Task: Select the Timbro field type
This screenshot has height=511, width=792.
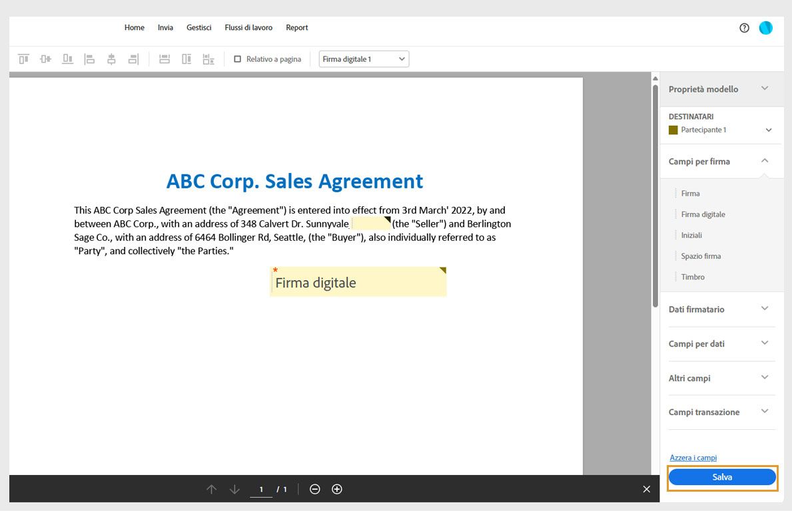Action: tap(693, 277)
